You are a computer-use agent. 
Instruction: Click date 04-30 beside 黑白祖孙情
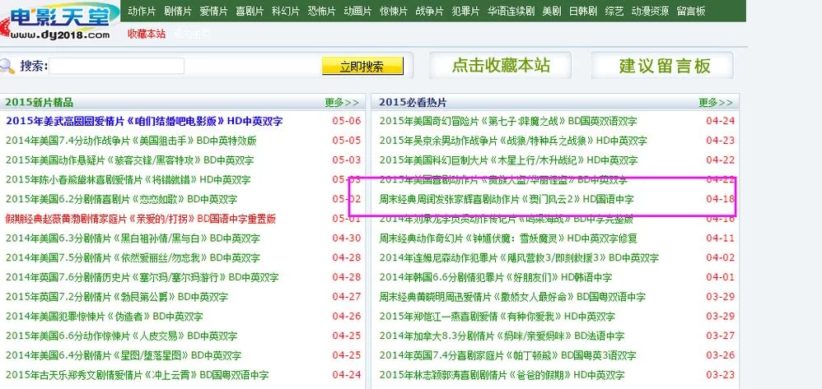pos(347,238)
